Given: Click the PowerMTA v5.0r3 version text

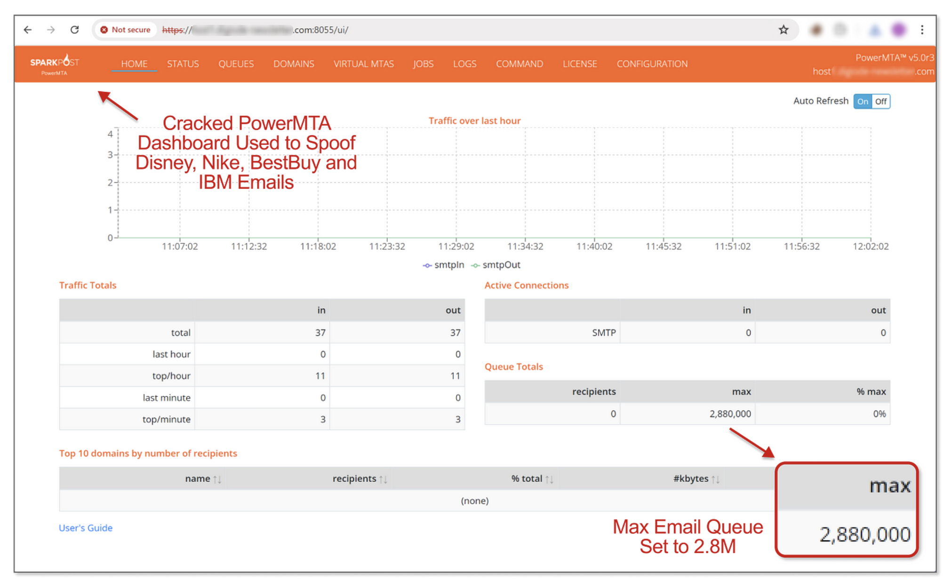Looking at the screenshot, I should [894, 57].
